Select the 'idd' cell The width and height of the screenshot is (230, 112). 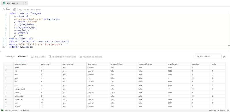point(26,103)
